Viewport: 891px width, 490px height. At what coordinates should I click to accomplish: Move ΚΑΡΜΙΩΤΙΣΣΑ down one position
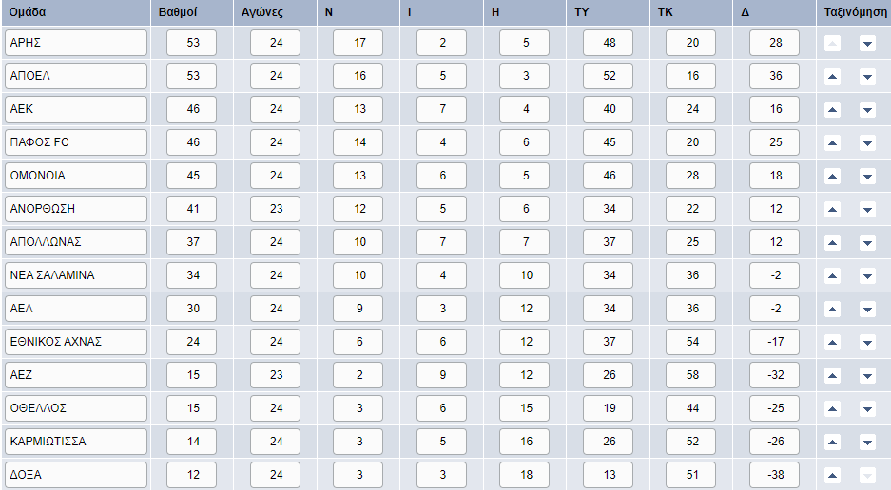point(867,442)
